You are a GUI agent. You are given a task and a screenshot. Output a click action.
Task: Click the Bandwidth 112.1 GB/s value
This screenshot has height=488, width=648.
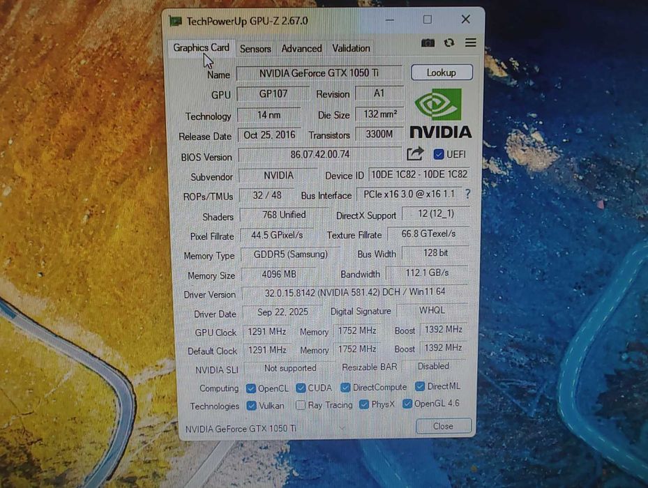427,273
